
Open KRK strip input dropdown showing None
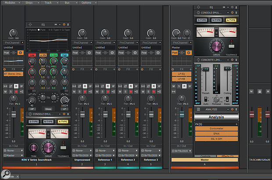13,151
